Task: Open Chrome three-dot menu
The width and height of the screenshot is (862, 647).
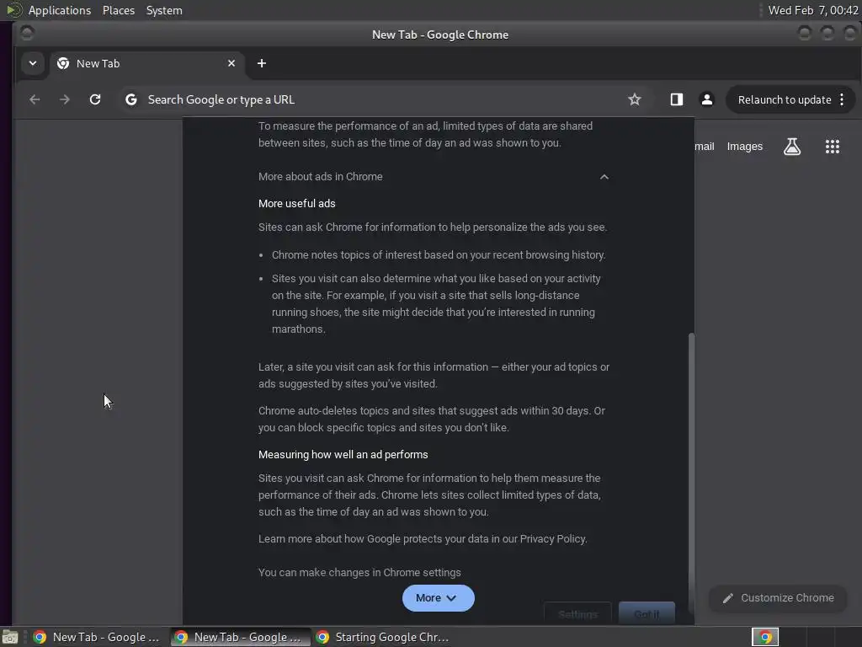Action: point(842,99)
